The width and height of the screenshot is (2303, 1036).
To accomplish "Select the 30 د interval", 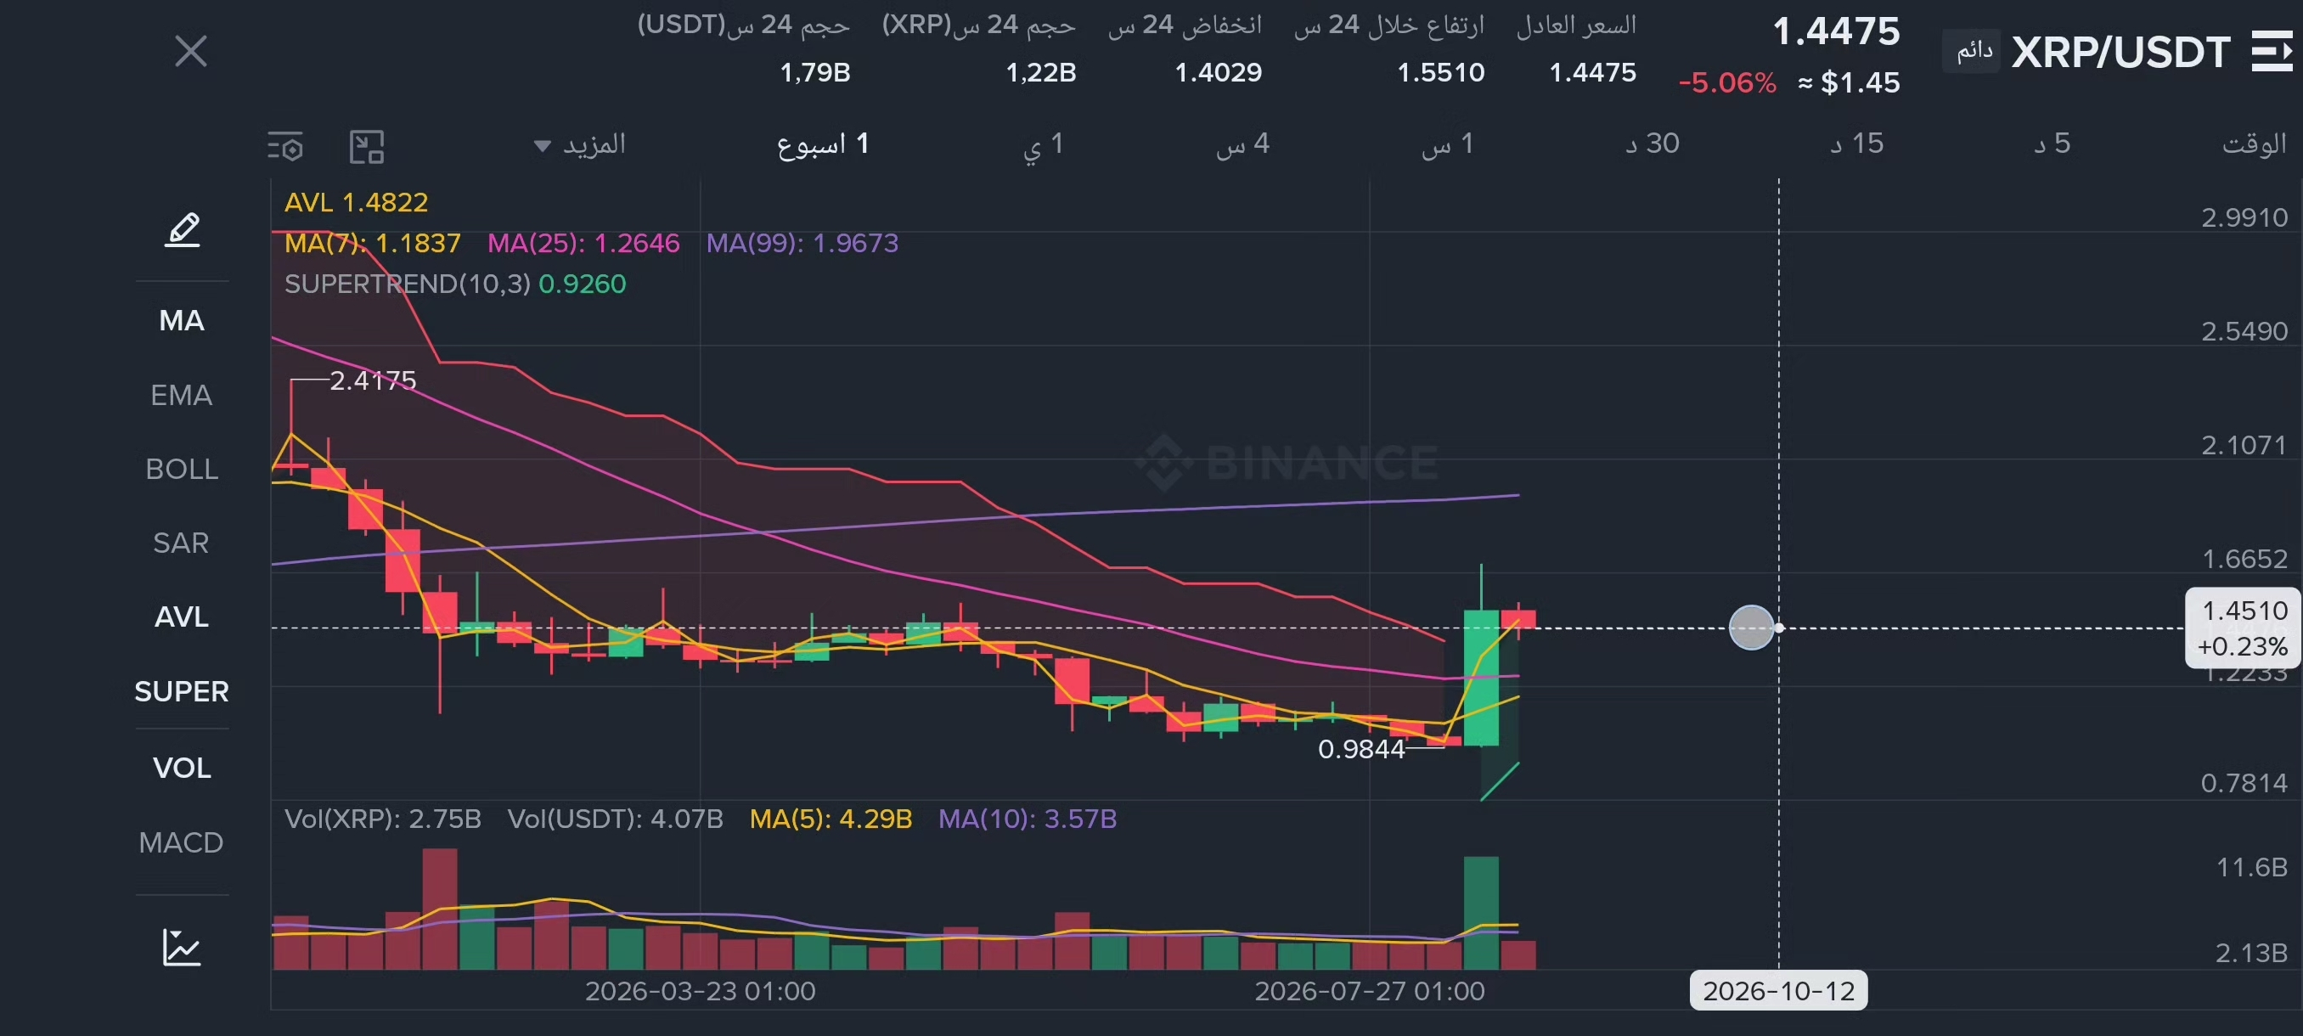I will point(1653,144).
